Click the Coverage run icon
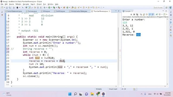Viewport: 173px width, 97px height. [54, 8]
